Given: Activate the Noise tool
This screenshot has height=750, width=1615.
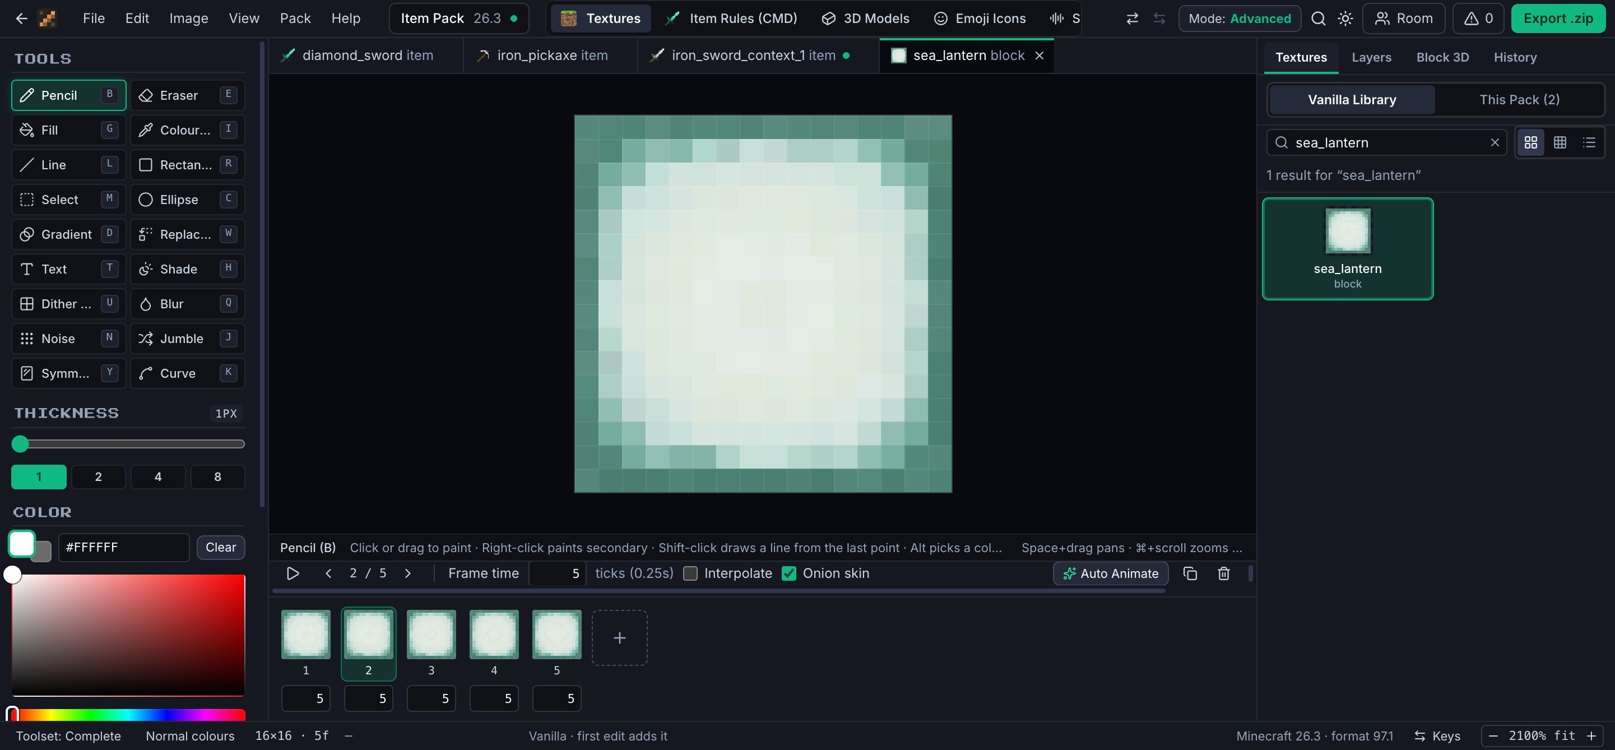Looking at the screenshot, I should pyautogui.click(x=68, y=339).
